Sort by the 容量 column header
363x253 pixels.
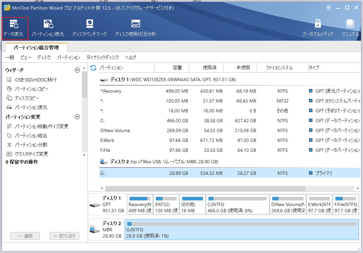(172, 68)
